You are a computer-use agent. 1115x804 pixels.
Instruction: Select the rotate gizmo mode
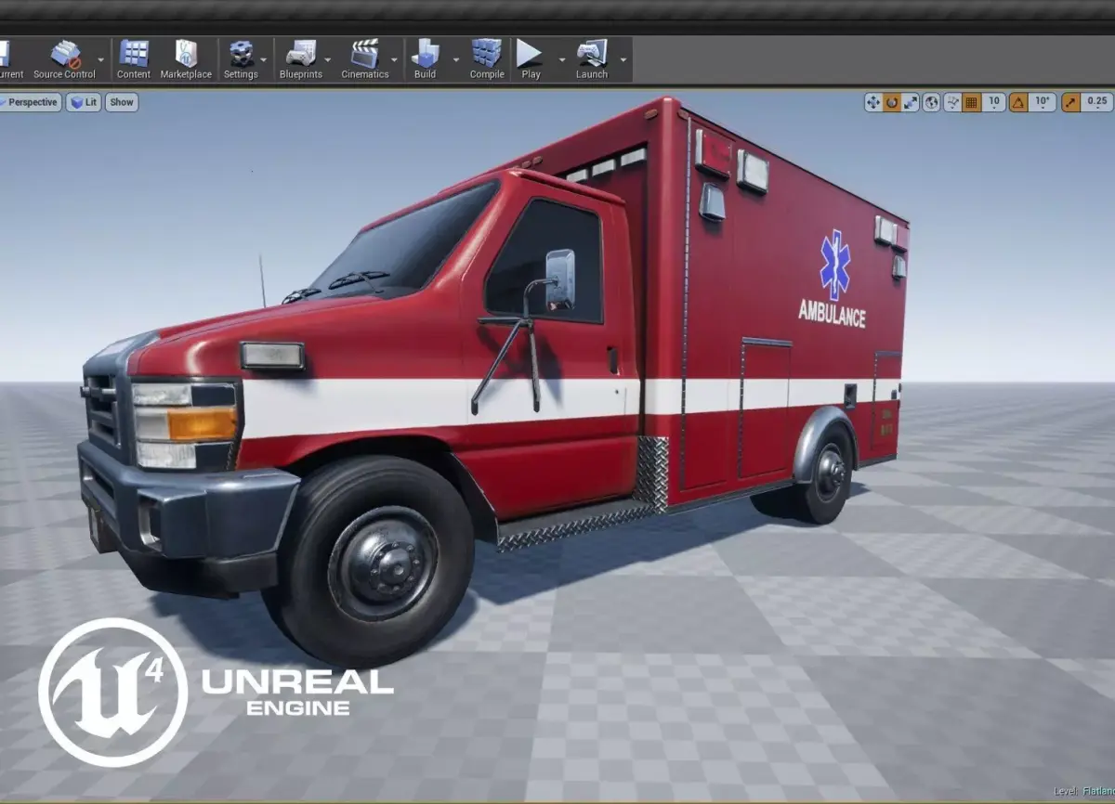892,102
